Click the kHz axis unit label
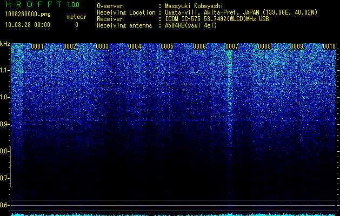The width and height of the screenshot is (340, 216). point(5,44)
